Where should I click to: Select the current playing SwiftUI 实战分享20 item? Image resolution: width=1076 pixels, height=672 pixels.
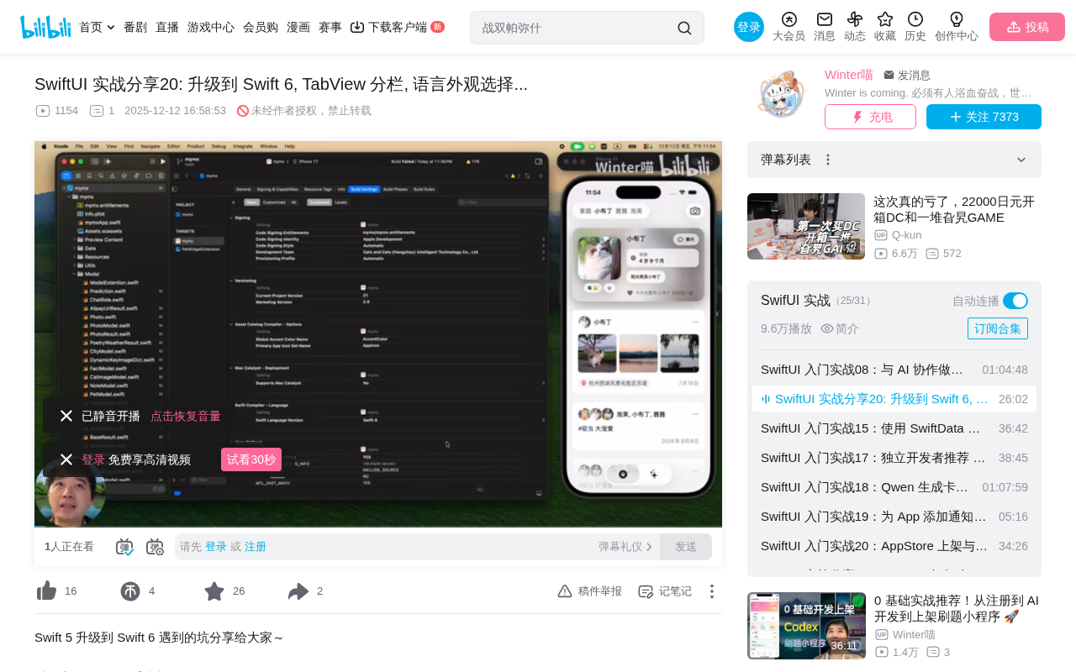pos(894,399)
